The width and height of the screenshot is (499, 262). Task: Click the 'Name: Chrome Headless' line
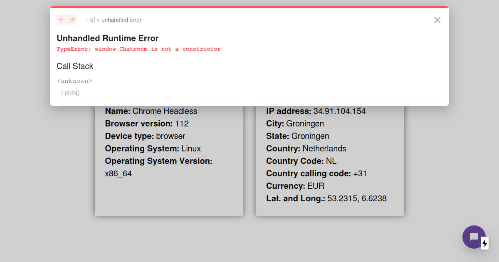point(151,111)
